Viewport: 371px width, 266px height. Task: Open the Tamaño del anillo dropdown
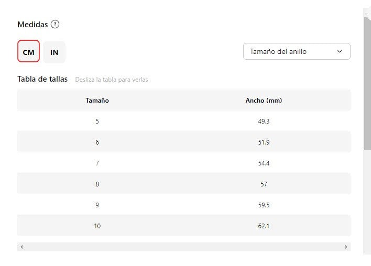(x=296, y=51)
